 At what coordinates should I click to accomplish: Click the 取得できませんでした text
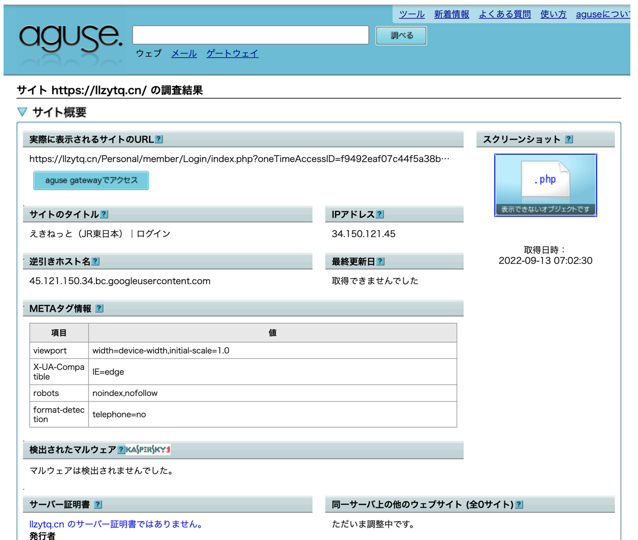375,281
